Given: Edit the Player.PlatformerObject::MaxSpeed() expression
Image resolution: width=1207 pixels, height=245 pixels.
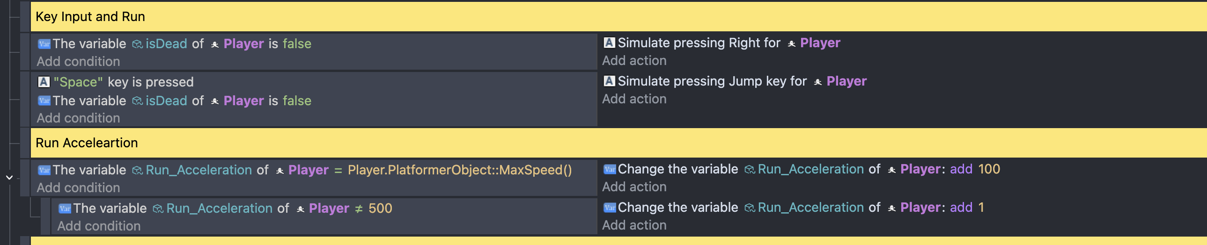Looking at the screenshot, I should pos(459,170).
